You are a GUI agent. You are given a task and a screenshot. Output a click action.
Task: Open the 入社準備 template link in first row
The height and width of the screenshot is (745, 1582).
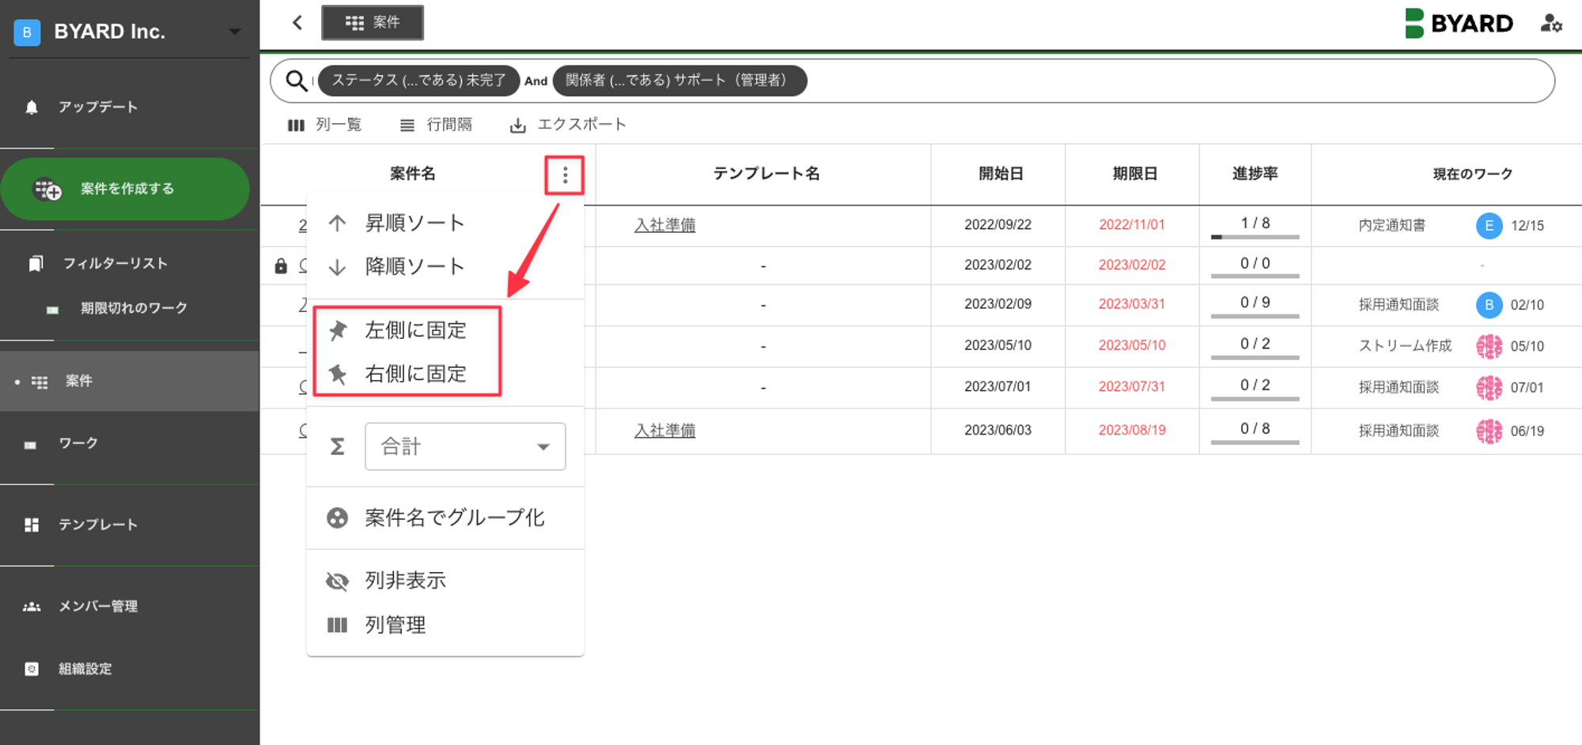tap(664, 225)
